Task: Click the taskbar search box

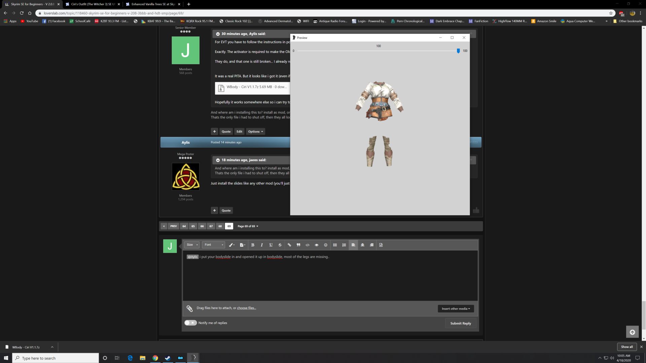Action: coord(56,358)
